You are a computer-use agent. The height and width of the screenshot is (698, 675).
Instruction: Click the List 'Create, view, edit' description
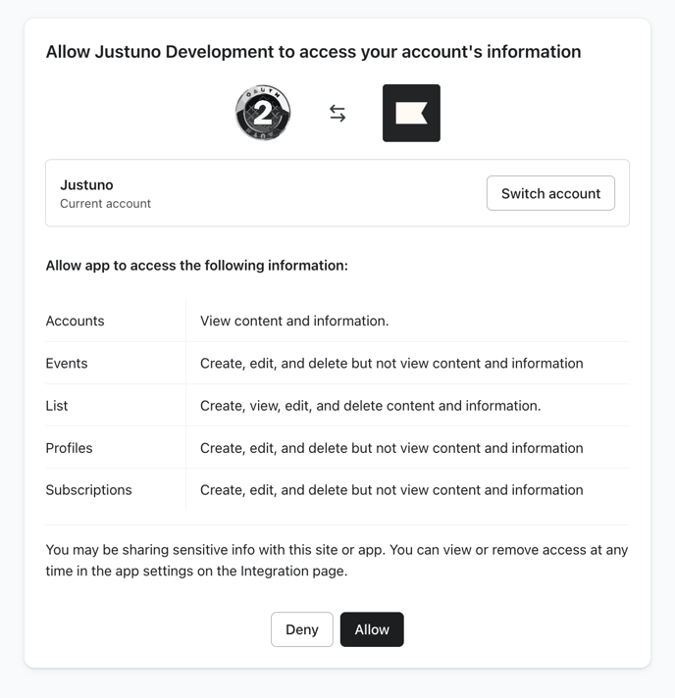tap(370, 406)
